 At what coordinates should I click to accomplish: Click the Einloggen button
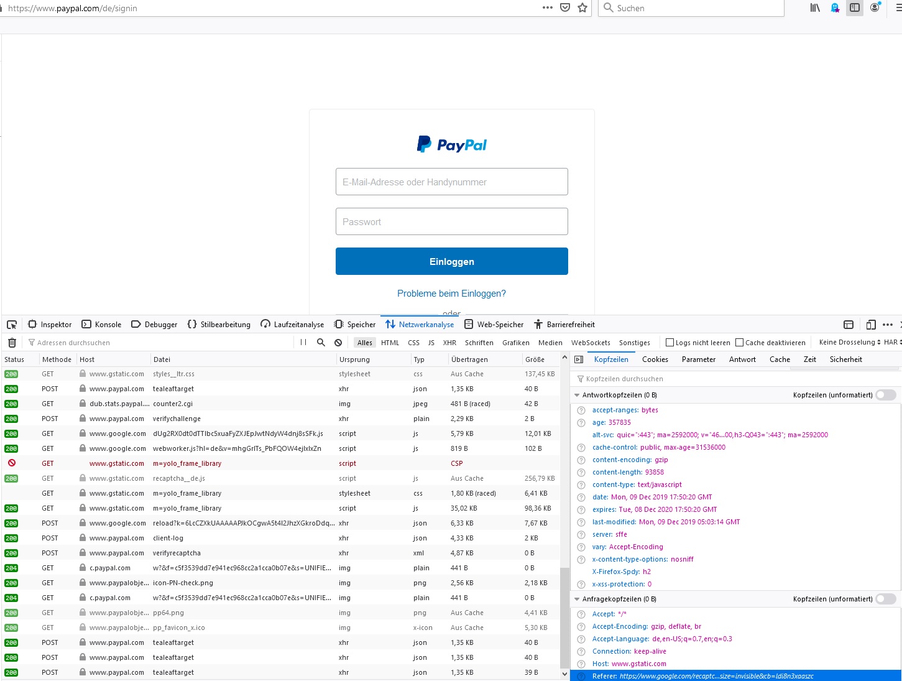pyautogui.click(x=451, y=261)
